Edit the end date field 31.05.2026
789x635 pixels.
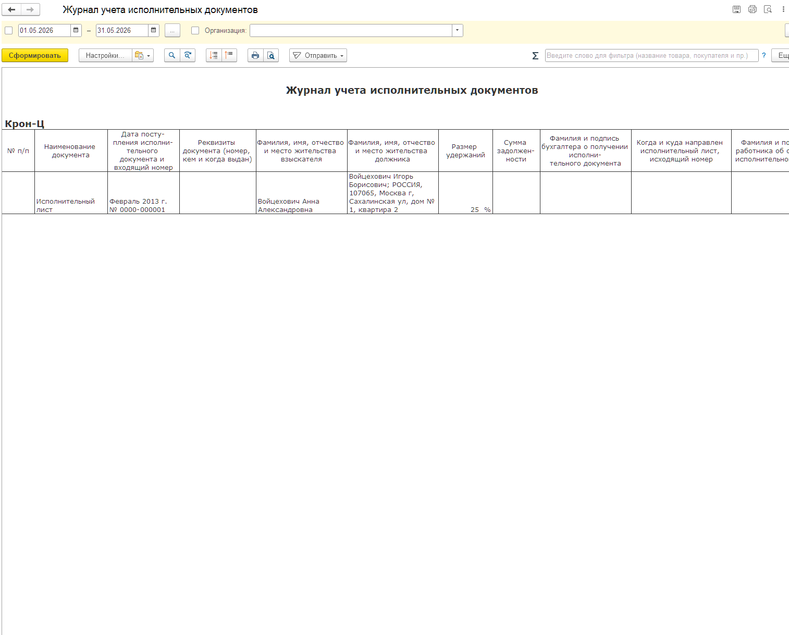[122, 30]
